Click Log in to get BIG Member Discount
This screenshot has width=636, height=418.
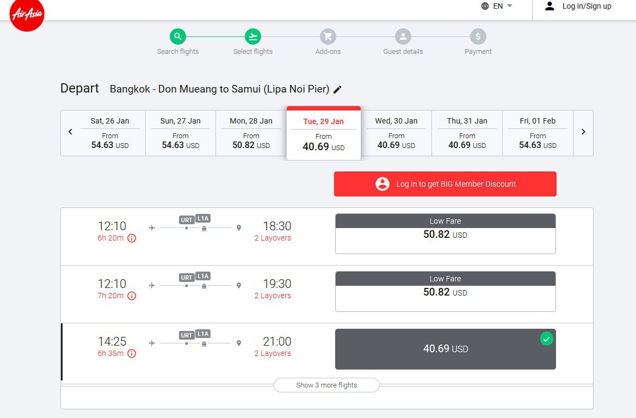tap(445, 184)
